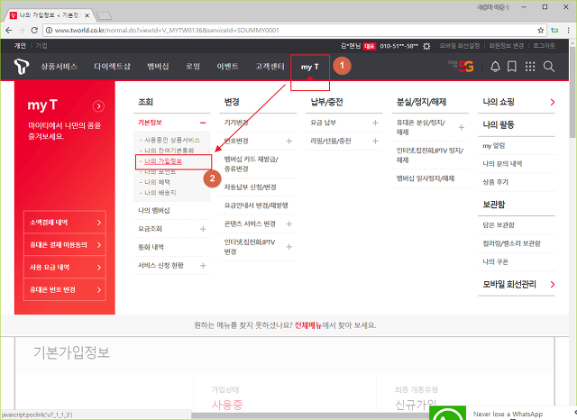Click 자동납부 신청/변경 link
This screenshot has width=577, height=420.
(251, 187)
